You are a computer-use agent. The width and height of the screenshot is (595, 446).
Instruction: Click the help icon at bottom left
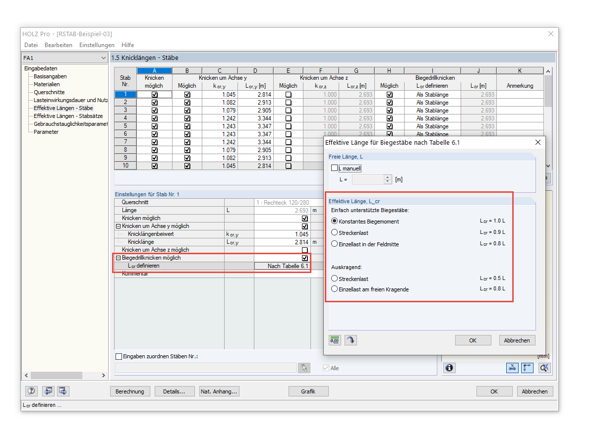tap(31, 391)
